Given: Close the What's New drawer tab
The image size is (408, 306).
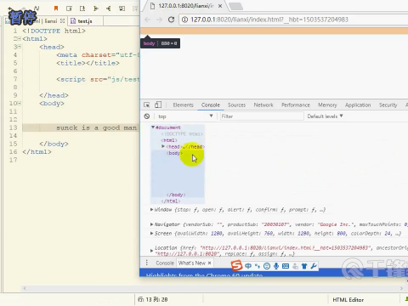Looking at the screenshot, I should (209, 263).
